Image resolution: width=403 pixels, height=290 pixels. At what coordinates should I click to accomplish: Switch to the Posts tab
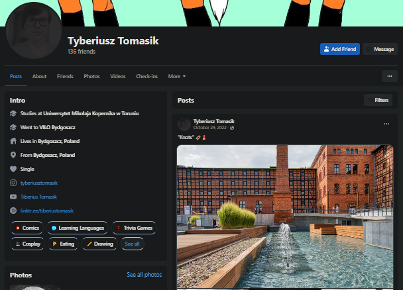click(x=16, y=76)
